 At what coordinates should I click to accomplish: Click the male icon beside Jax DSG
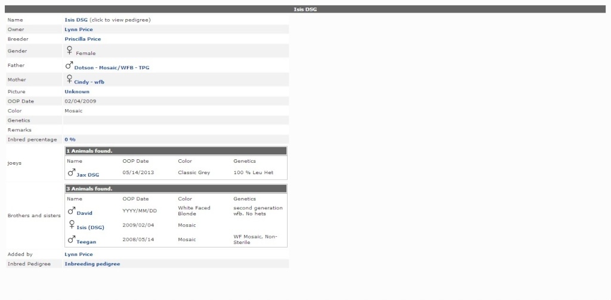pyautogui.click(x=72, y=172)
